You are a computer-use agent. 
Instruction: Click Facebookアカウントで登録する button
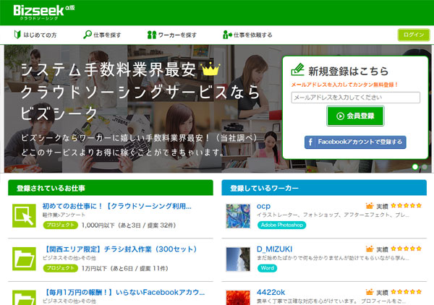tap(355, 142)
